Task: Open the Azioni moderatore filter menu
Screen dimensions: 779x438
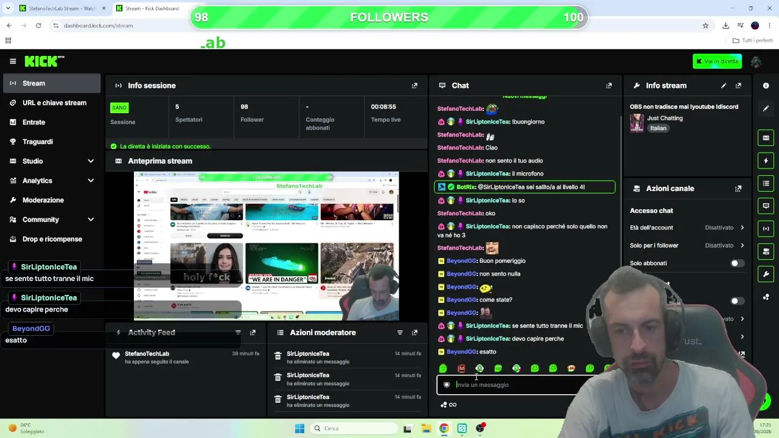Action: [400, 333]
